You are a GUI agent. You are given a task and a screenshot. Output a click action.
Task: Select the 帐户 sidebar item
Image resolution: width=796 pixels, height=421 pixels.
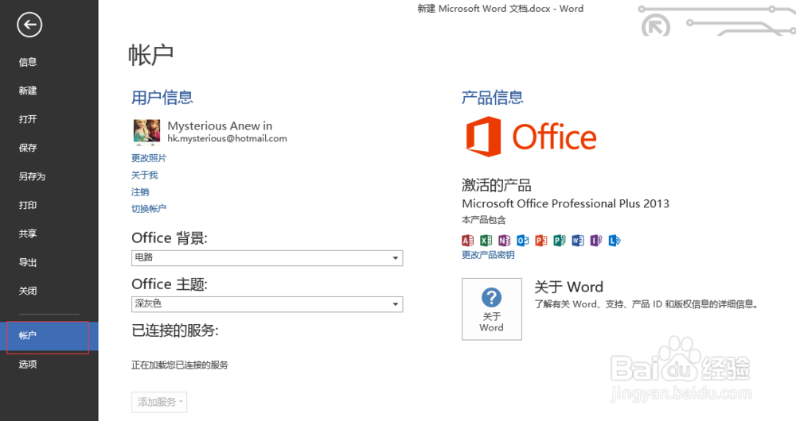click(49, 336)
